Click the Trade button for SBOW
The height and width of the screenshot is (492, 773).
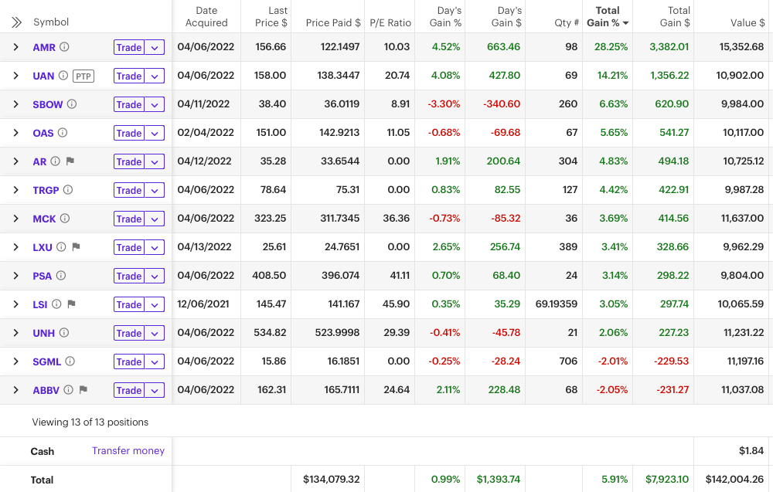[129, 104]
